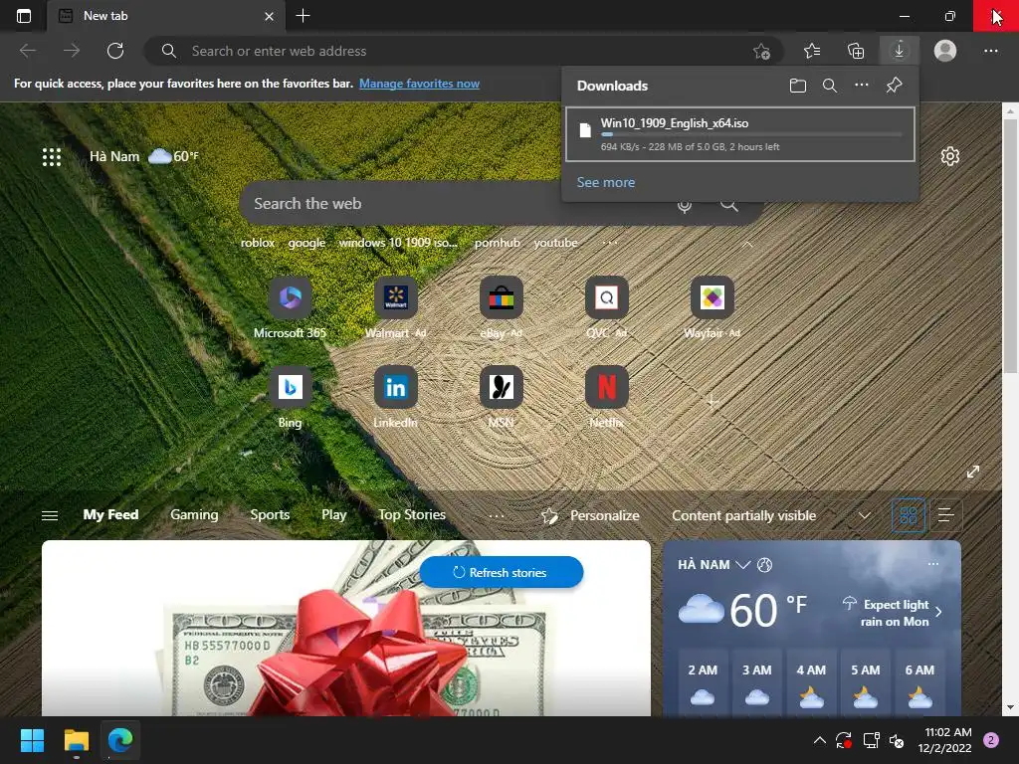Open more options for search suggestions
Image resolution: width=1019 pixels, height=764 pixels.
pos(610,243)
